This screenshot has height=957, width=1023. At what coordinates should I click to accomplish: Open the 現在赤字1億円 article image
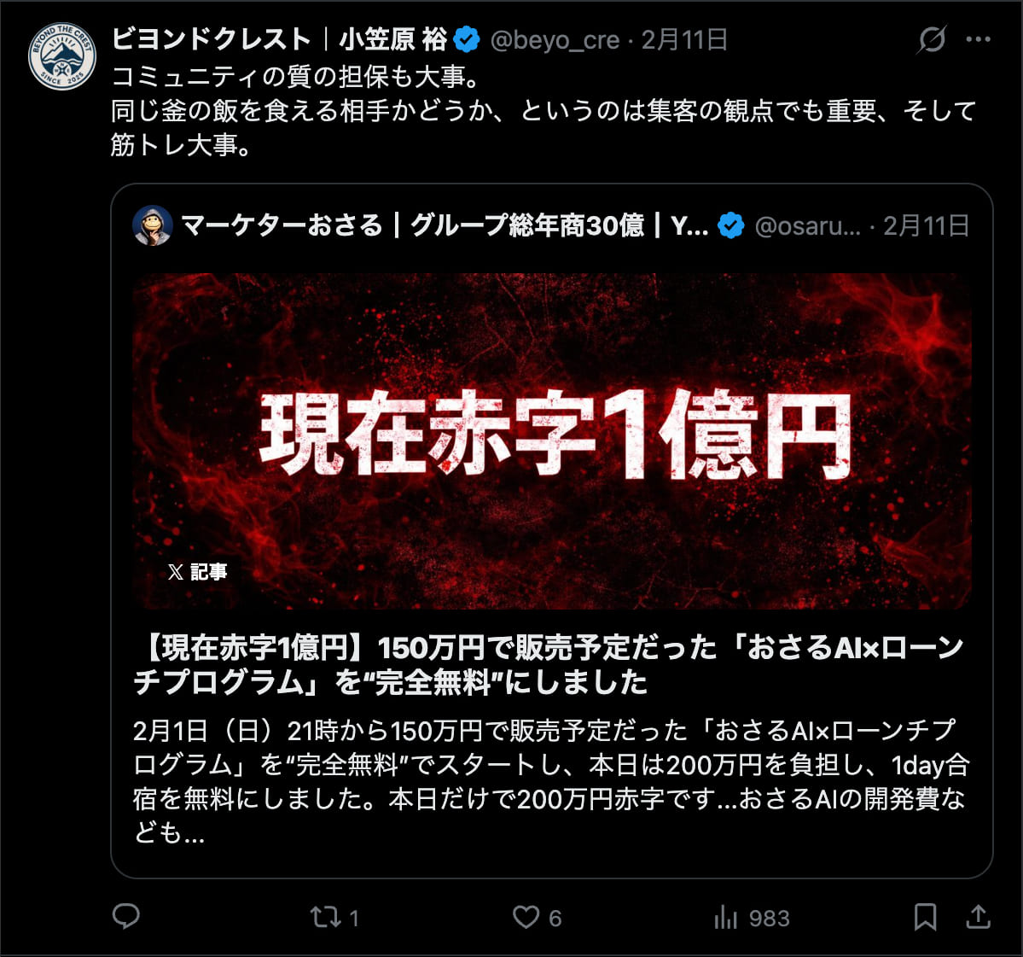point(552,441)
